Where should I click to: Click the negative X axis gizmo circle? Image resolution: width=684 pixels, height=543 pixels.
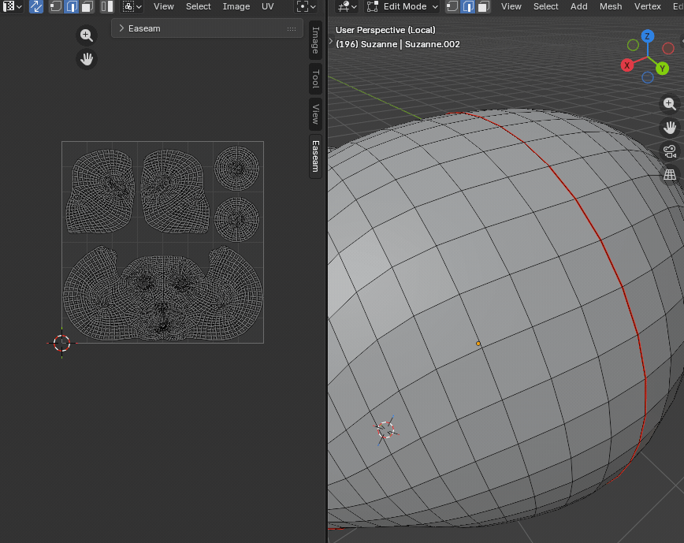pyautogui.click(x=668, y=48)
